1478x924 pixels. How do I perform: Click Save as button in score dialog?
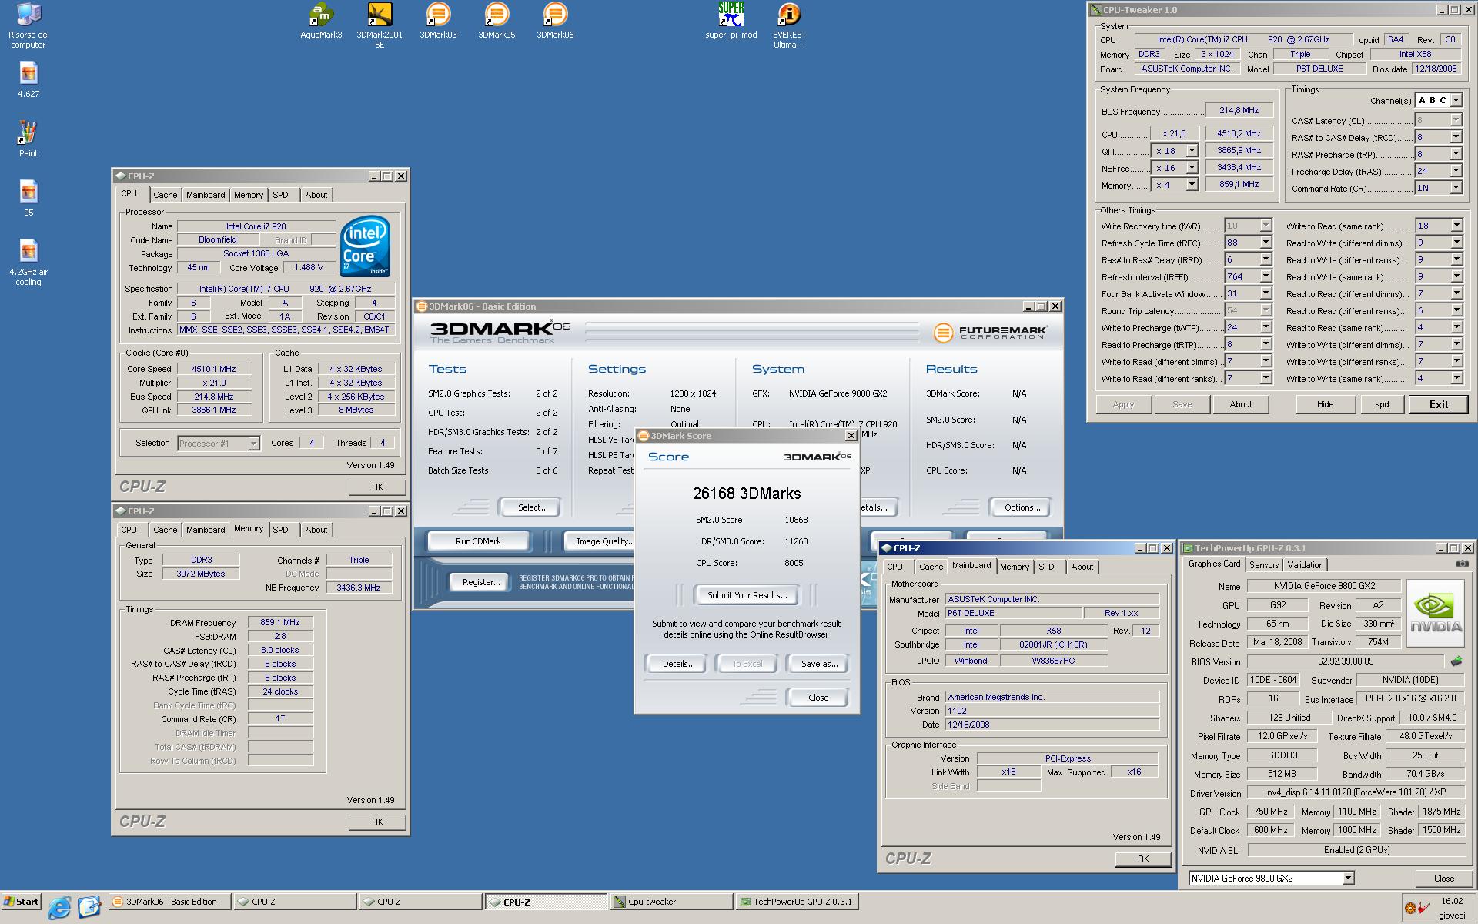[819, 664]
